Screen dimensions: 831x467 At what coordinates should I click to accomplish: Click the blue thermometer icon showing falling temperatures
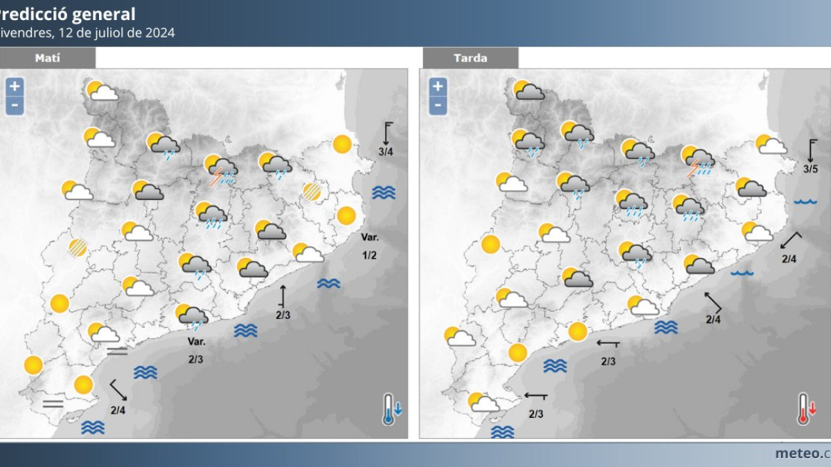[x=391, y=409]
